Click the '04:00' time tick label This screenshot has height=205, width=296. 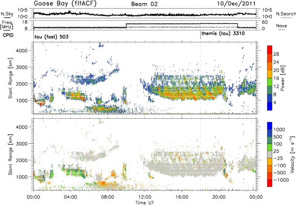[x=70, y=197]
